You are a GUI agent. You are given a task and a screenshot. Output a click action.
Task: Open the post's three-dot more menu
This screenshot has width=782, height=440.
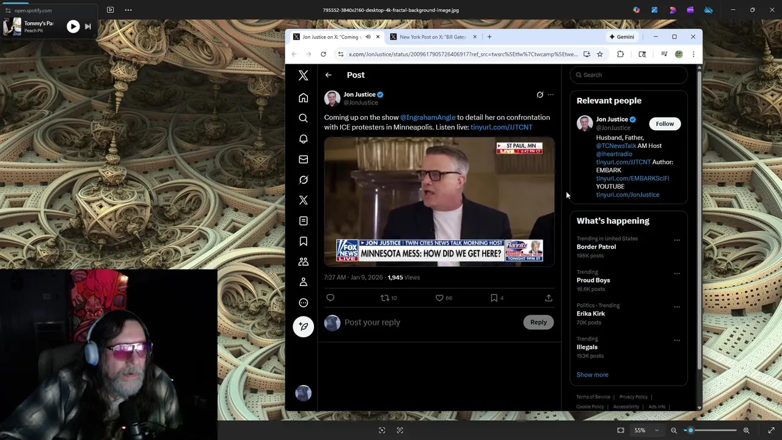tap(550, 95)
